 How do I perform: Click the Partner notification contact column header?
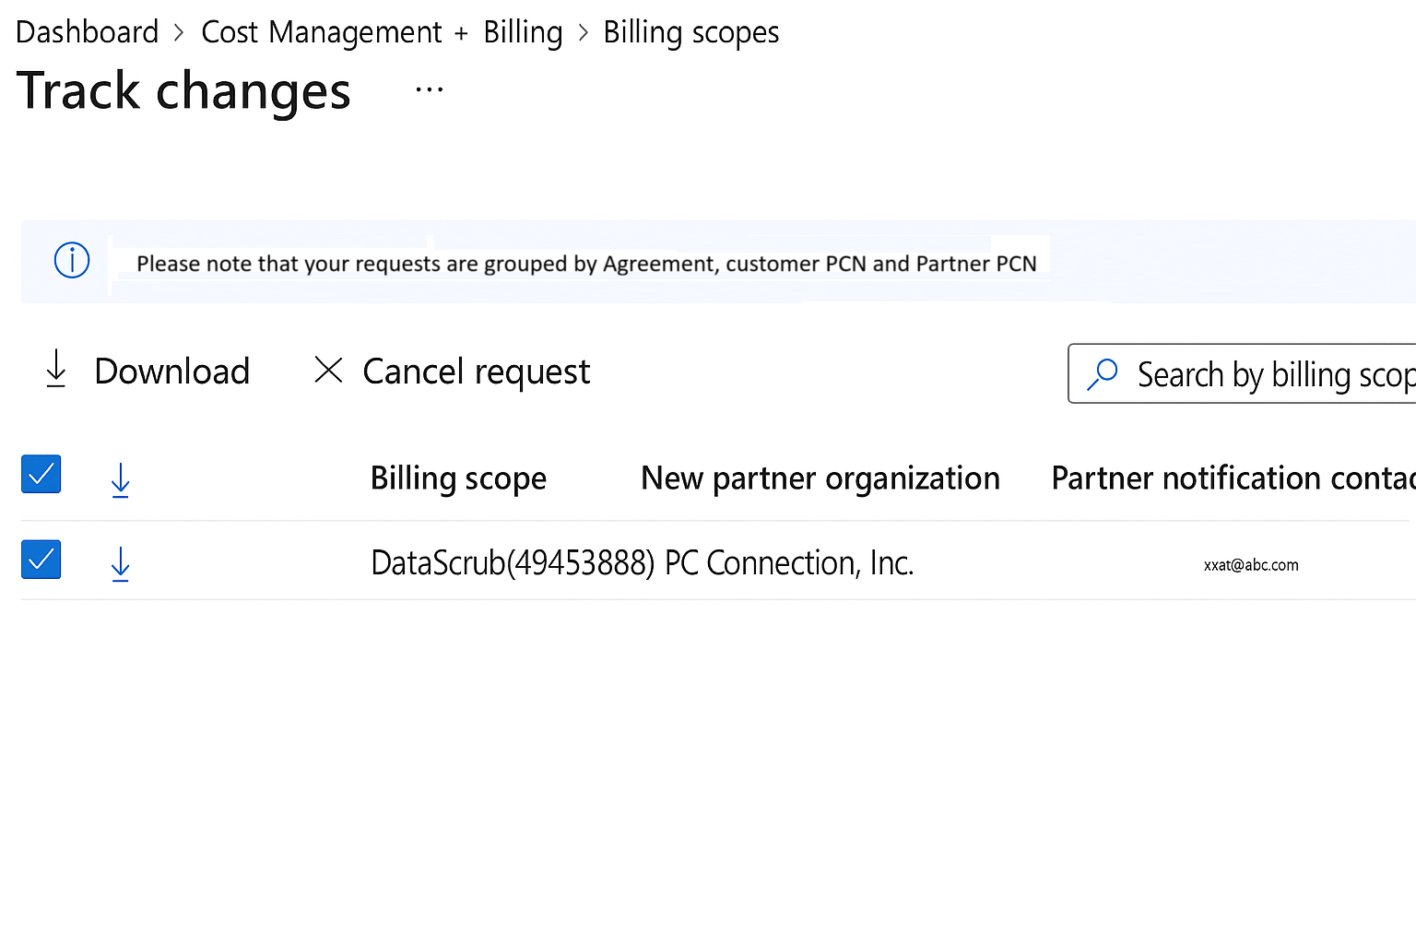click(x=1232, y=478)
